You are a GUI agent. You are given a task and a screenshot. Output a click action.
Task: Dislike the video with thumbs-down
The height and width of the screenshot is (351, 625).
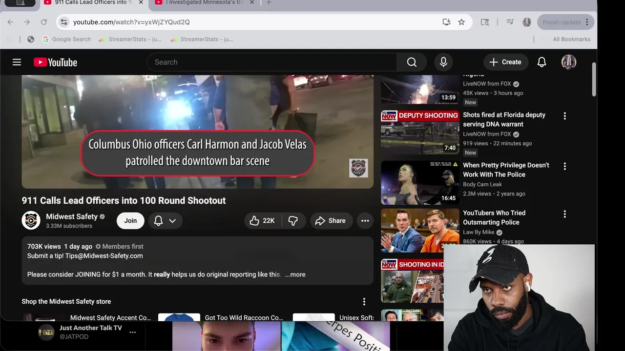(x=293, y=221)
